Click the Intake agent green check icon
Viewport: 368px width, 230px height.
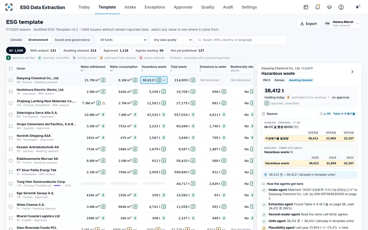click(264, 190)
